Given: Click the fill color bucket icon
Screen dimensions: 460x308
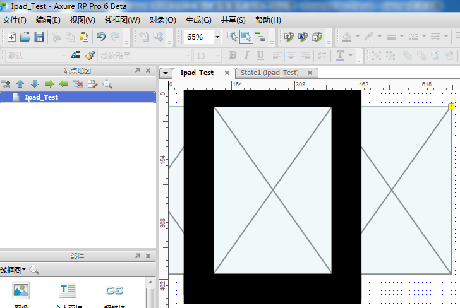Looking at the screenshot, I should 347,37.
